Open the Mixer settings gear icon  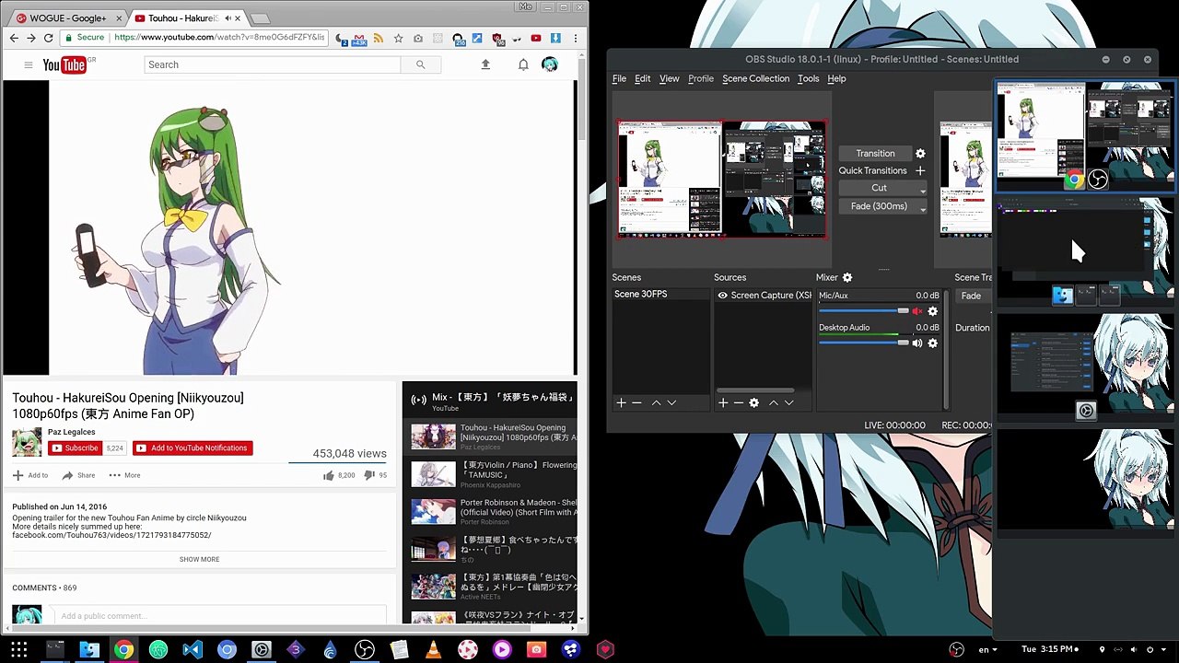847,277
